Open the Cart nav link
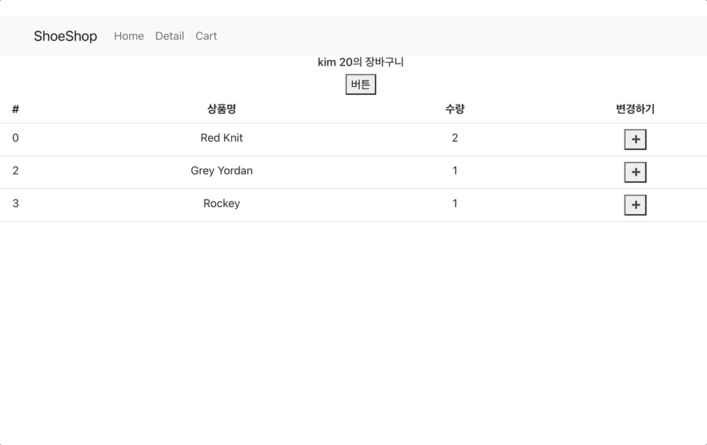707x445 pixels. [206, 36]
